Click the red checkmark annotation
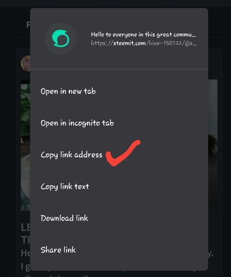231x277 pixels. pos(123,153)
